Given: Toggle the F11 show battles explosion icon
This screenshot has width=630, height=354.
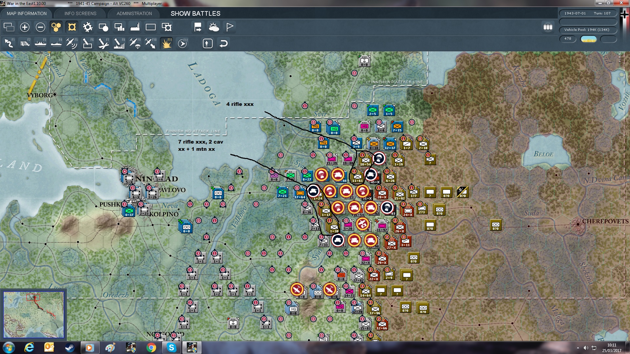Looking at the screenshot, I should click(166, 43).
